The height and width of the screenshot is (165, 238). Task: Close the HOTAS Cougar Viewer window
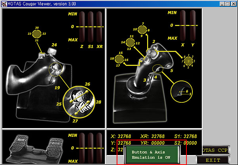pyautogui.click(x=234, y=4)
